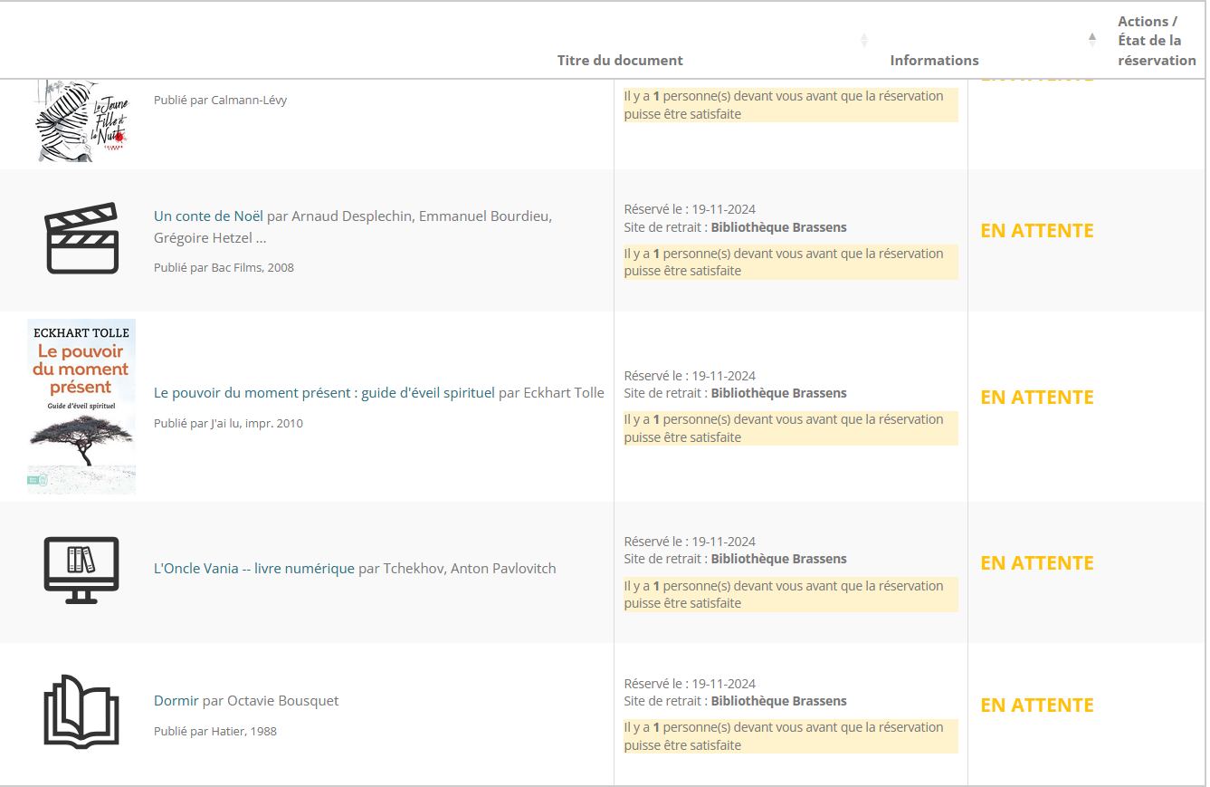1210x787 pixels.
Task: Open Le pouvoir du moment présent title link
Action: pyautogui.click(x=324, y=392)
